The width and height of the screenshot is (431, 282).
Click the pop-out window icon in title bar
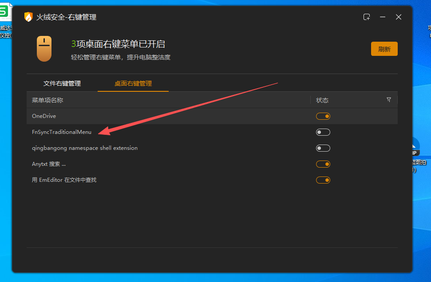point(366,17)
